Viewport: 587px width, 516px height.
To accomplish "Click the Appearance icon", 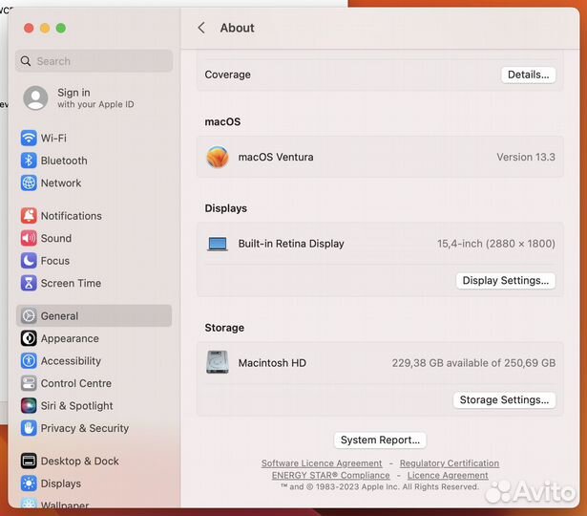I will pyautogui.click(x=29, y=338).
